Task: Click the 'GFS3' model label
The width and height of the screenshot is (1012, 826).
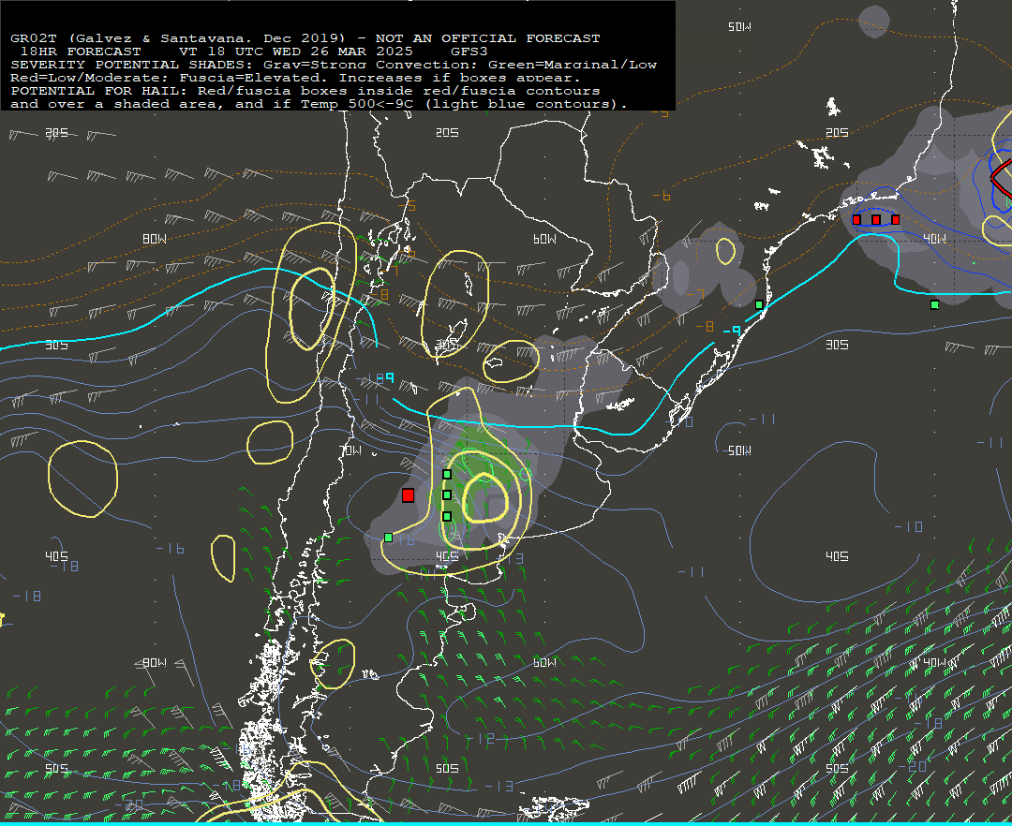Action: (x=469, y=51)
